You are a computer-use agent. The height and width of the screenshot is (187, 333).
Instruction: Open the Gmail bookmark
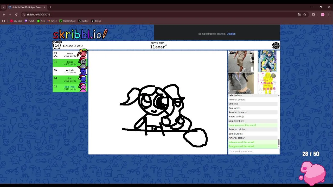[x=52, y=21]
